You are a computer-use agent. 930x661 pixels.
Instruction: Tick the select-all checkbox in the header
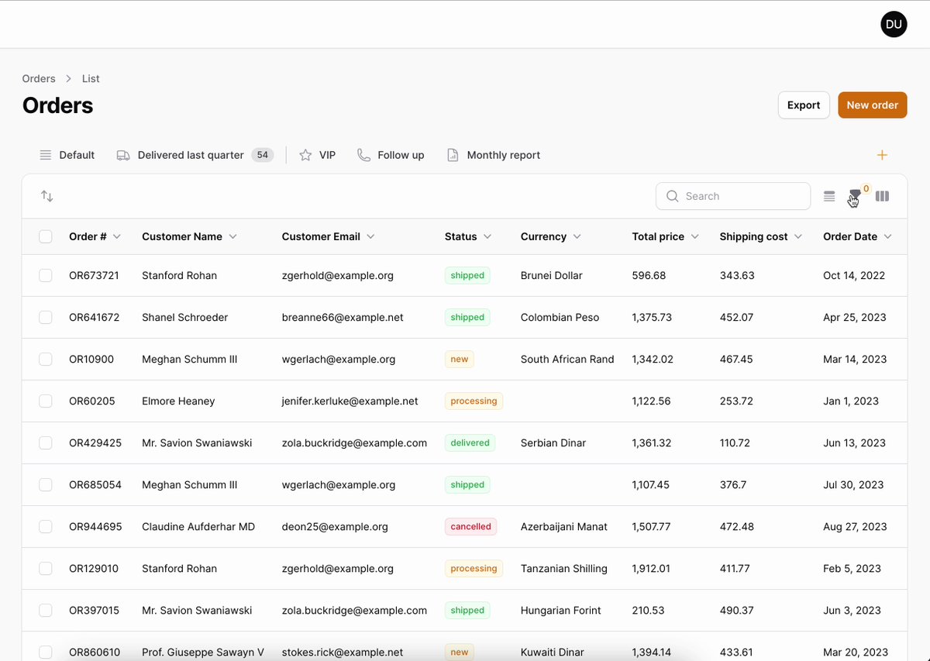tap(46, 236)
